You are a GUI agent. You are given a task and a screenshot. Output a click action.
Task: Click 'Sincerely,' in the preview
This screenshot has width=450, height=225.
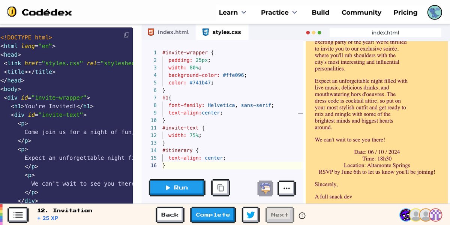326,184
